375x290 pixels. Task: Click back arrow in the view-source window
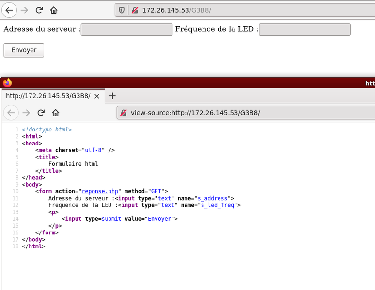tap(11, 113)
